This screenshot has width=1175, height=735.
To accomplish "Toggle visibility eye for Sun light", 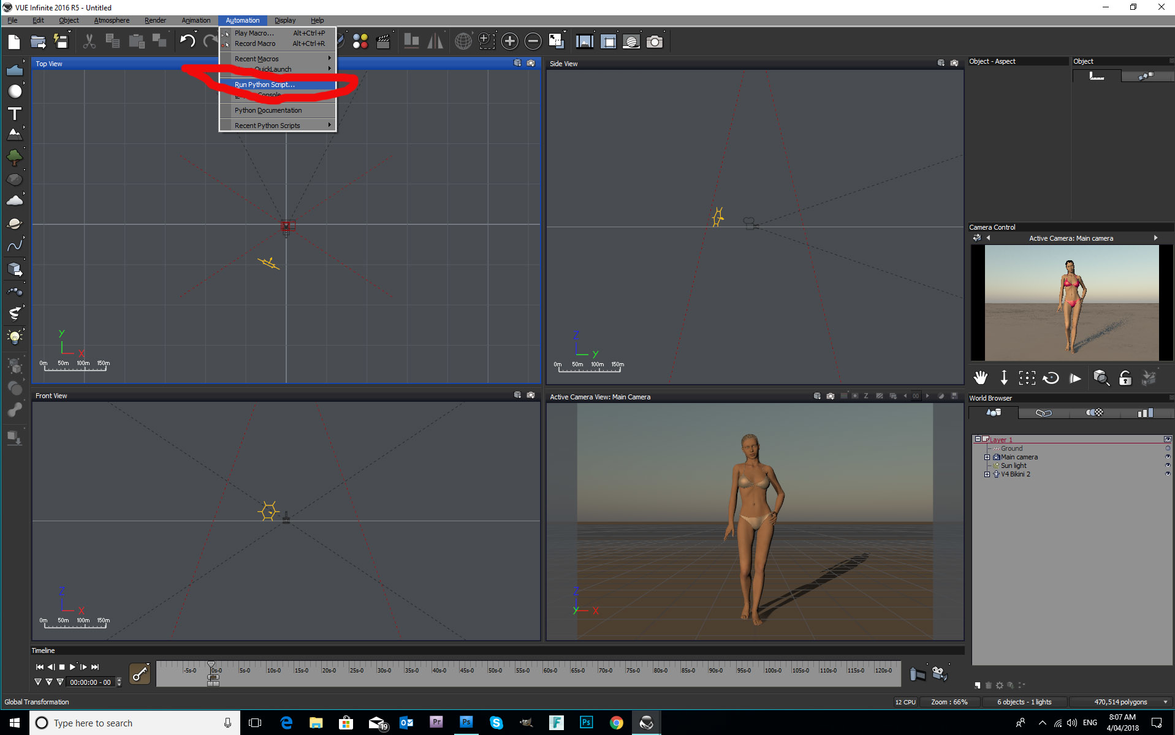I will click(1168, 466).
